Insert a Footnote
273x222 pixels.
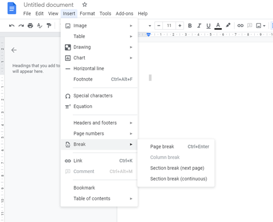point(99,79)
